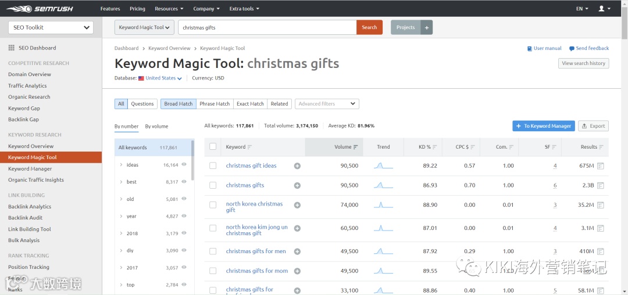Add christmas gift ideas to keyword manager

coord(297,166)
